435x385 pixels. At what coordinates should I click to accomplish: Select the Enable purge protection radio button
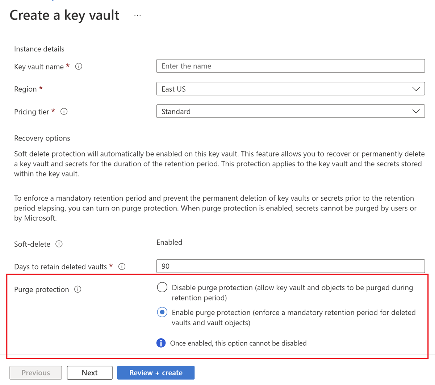pos(162,312)
